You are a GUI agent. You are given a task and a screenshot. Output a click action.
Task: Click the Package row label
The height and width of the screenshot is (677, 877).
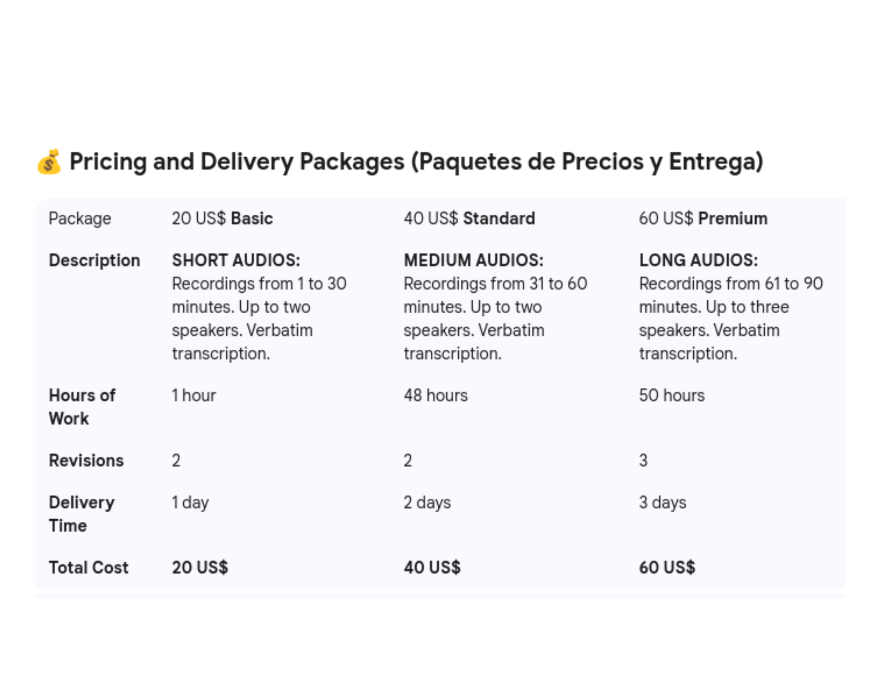tap(80, 218)
